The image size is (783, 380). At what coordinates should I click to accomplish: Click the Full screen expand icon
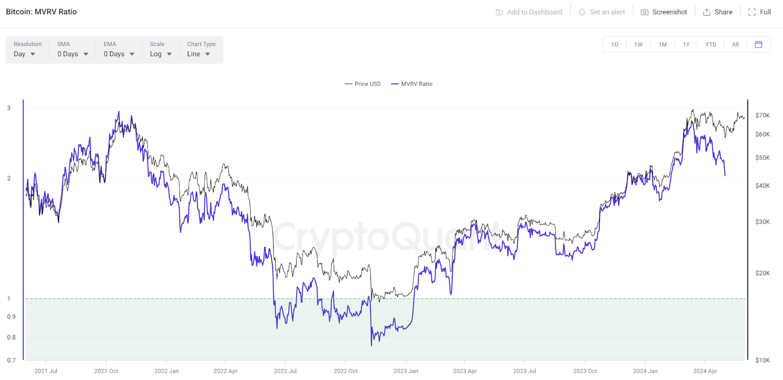coord(752,12)
